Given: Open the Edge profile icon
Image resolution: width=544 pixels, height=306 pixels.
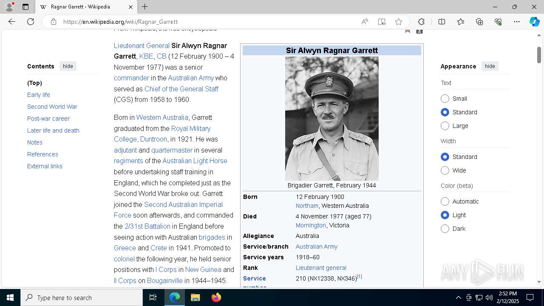Looking at the screenshot, I should click(9, 7).
